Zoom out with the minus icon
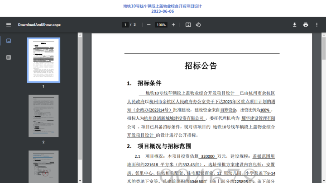 click(149, 25)
